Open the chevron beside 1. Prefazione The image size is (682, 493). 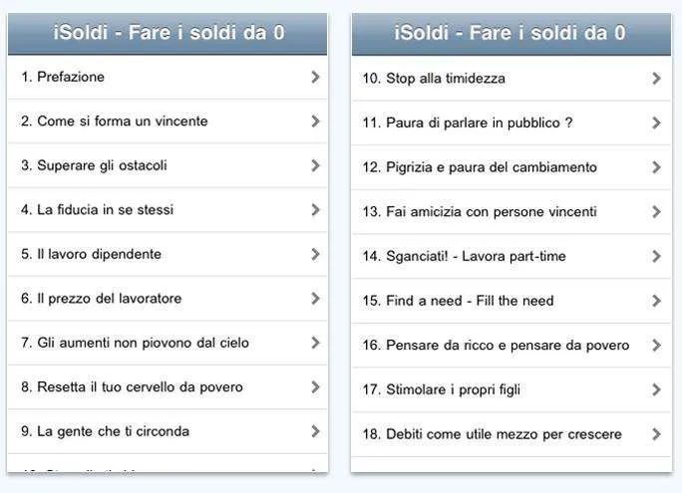pyautogui.click(x=316, y=77)
